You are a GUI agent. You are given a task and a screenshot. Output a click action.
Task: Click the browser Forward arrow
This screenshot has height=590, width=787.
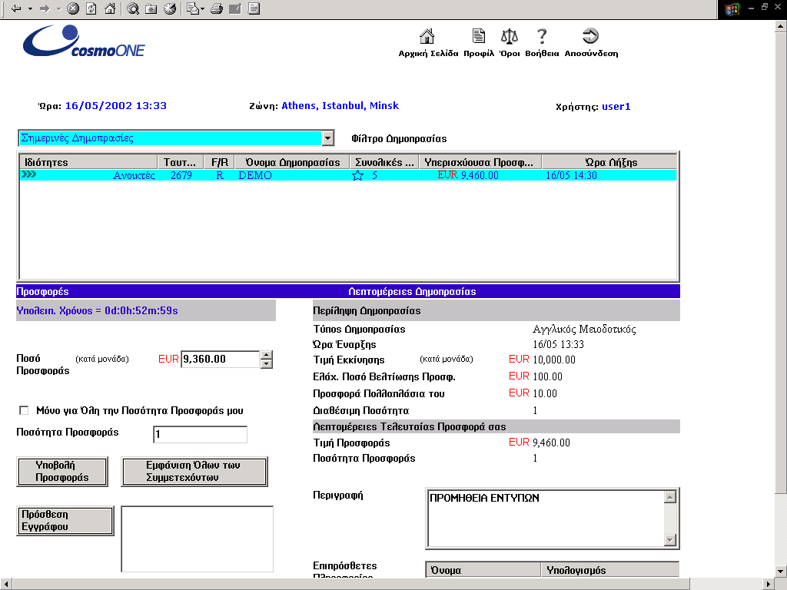coord(45,8)
